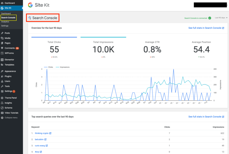
Task: Click the Users icon in sidebar
Action: click(2, 81)
